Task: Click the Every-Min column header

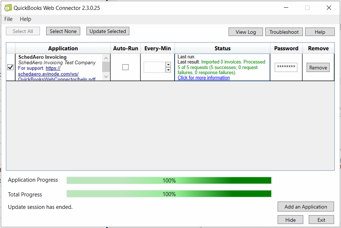Action: coord(157,48)
